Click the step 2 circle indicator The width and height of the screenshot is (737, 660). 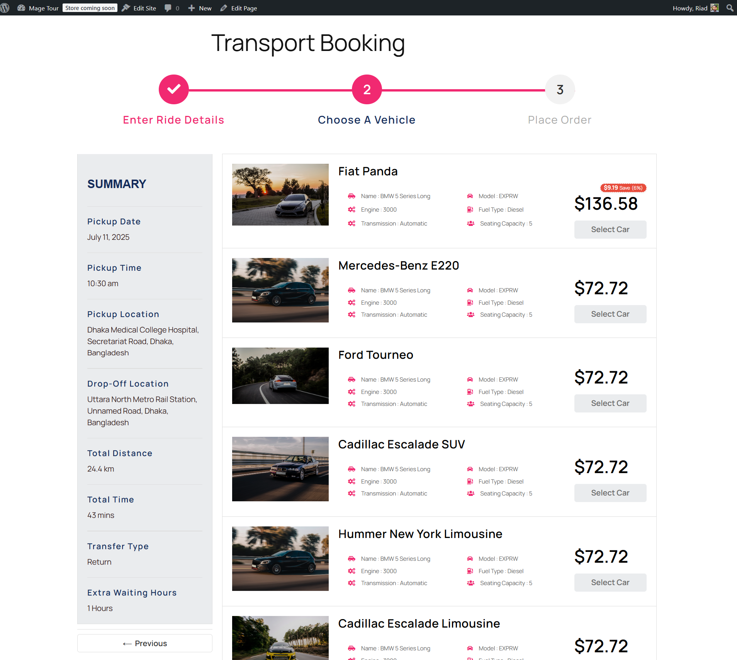coord(367,89)
